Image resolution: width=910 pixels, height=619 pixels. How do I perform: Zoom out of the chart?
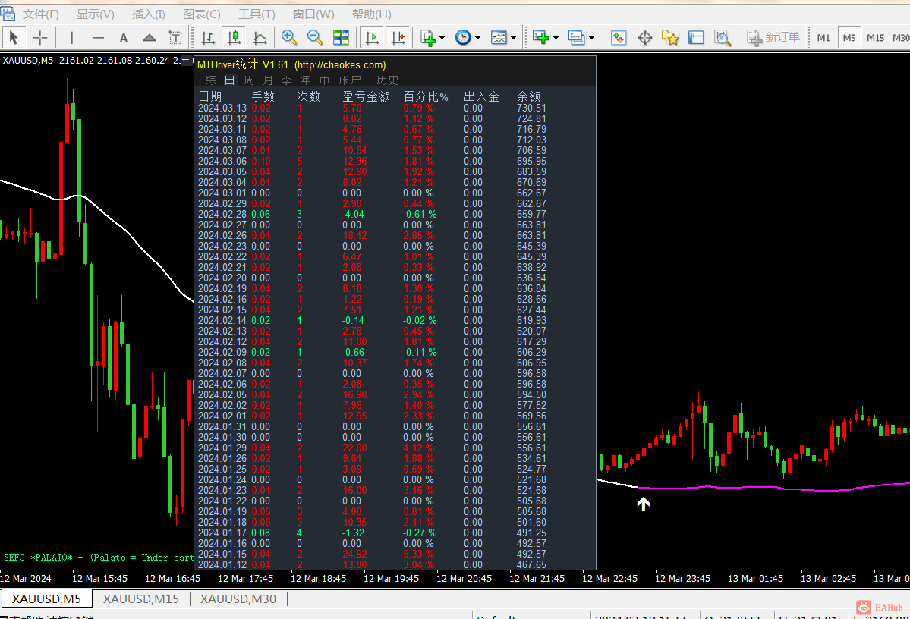click(315, 38)
